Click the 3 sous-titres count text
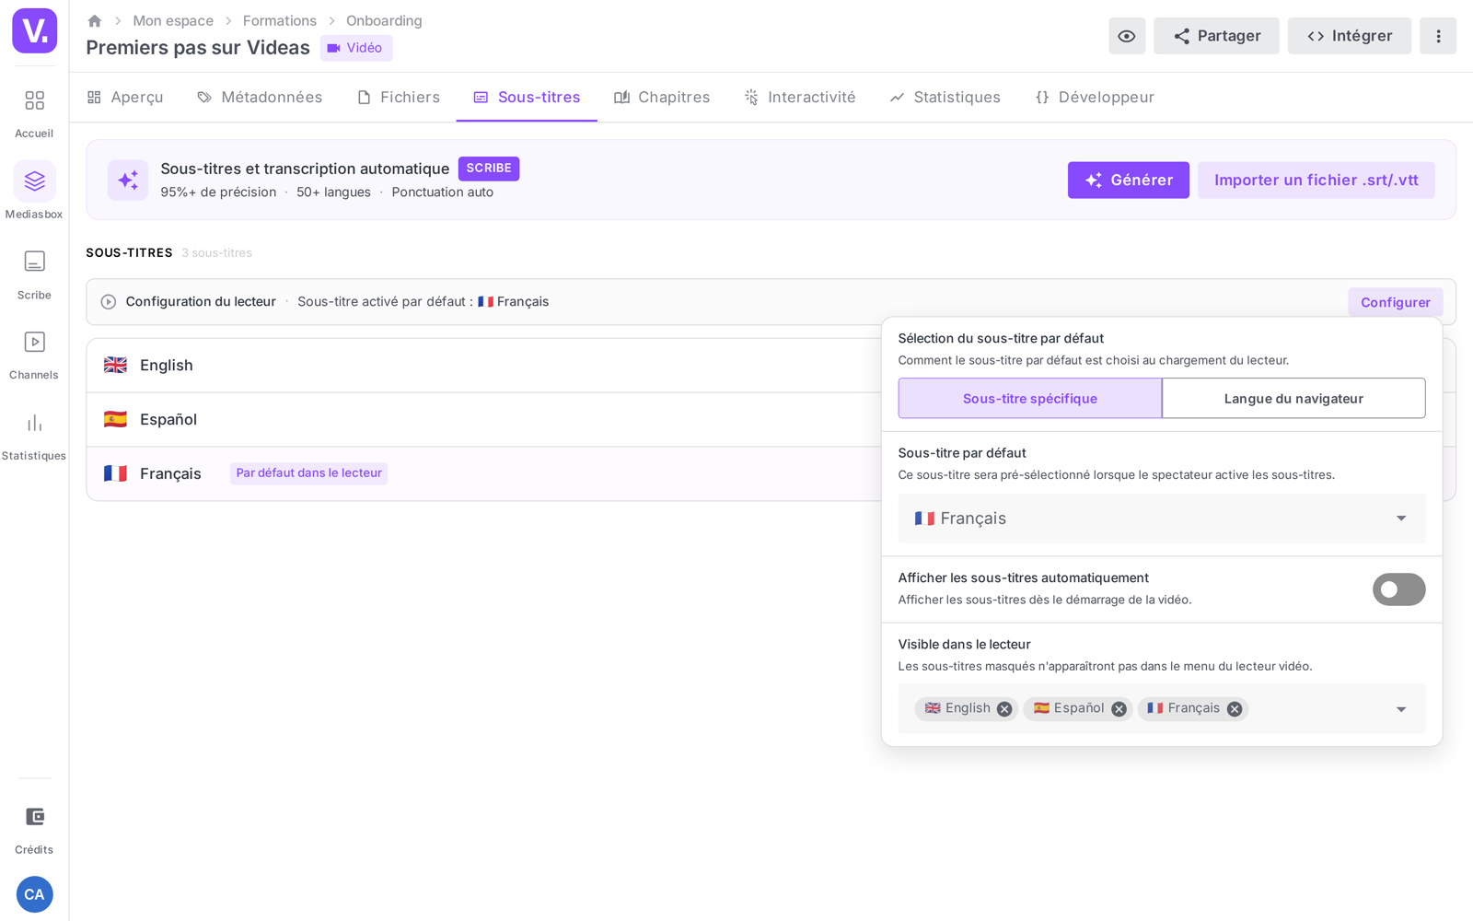Viewport: 1473px width, 921px height. tap(216, 253)
